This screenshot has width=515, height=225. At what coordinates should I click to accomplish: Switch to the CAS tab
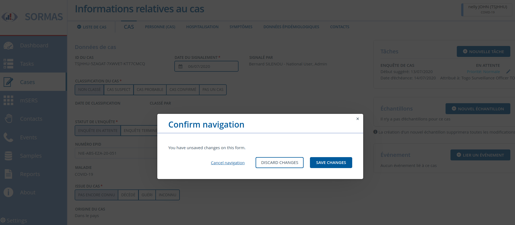(129, 27)
